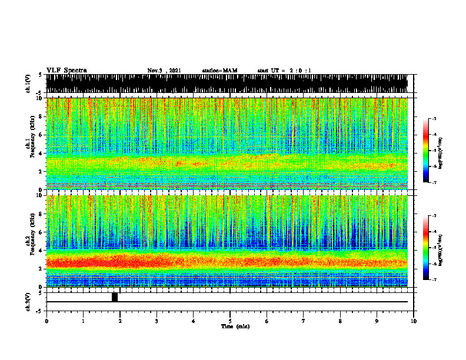The image size is (466, 360).
Task: Click time axis tick label '1'
Action: [83, 321]
